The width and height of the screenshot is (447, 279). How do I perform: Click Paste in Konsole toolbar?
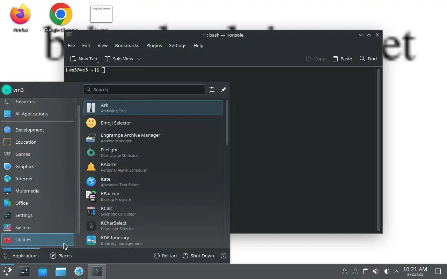point(342,59)
